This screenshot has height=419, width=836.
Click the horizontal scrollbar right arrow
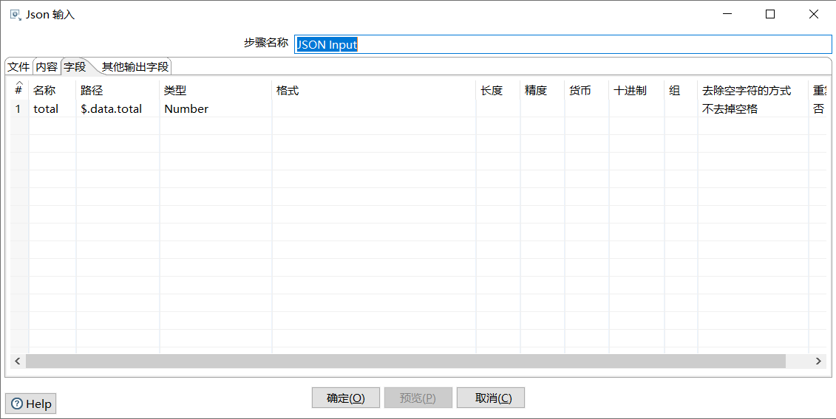tap(818, 361)
